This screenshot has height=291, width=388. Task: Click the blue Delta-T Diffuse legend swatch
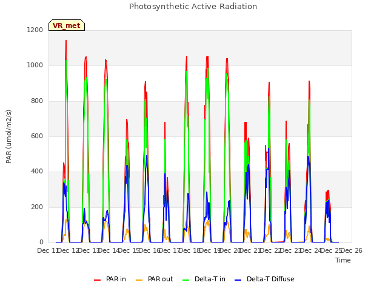(x=238, y=280)
